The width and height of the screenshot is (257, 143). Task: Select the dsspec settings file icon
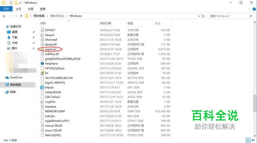pos(42,35)
